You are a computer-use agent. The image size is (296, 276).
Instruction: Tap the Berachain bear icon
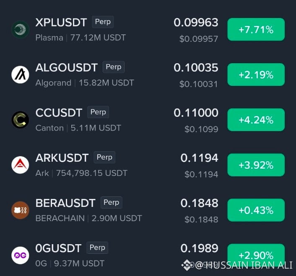click(x=20, y=210)
